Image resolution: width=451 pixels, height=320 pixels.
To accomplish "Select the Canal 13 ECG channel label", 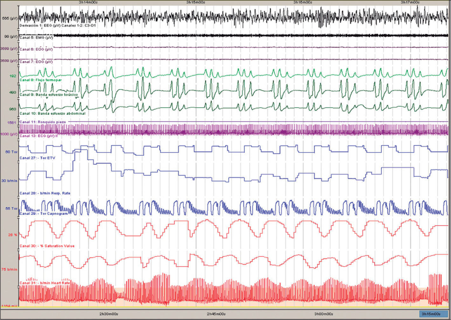I will (38, 136).
